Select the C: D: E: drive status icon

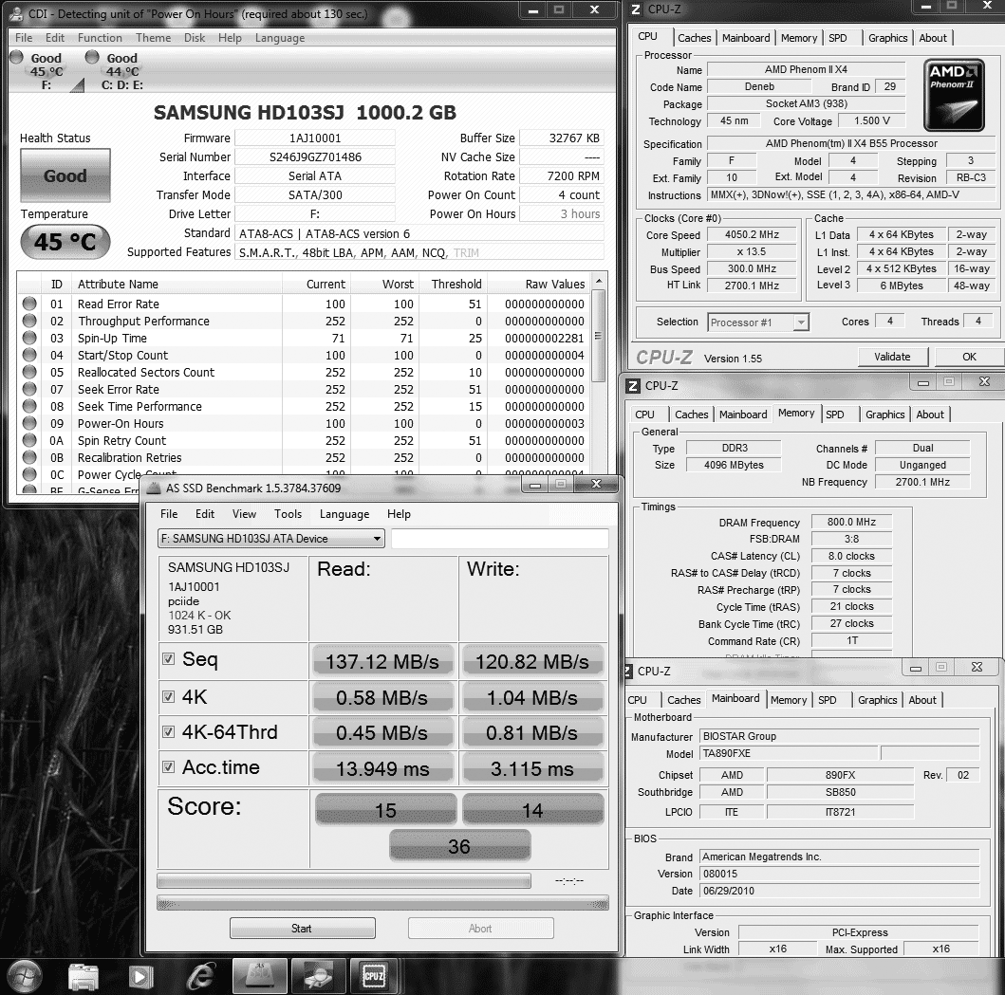coord(92,57)
